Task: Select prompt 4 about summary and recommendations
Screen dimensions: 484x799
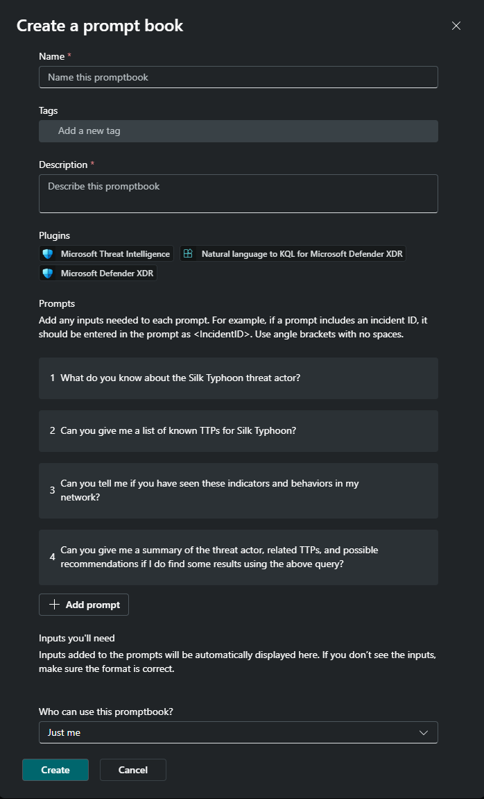Action: (238, 557)
